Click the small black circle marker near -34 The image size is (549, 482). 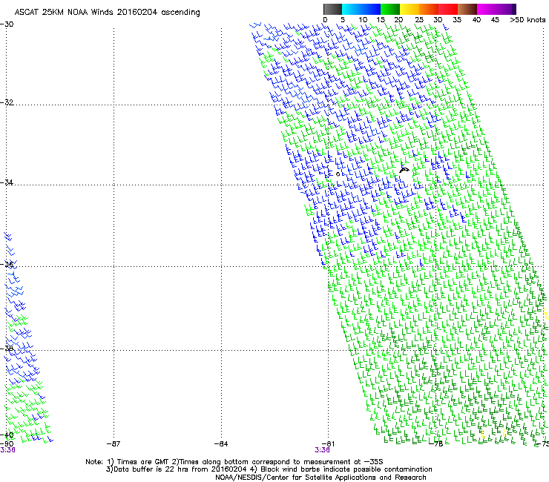[x=338, y=174]
